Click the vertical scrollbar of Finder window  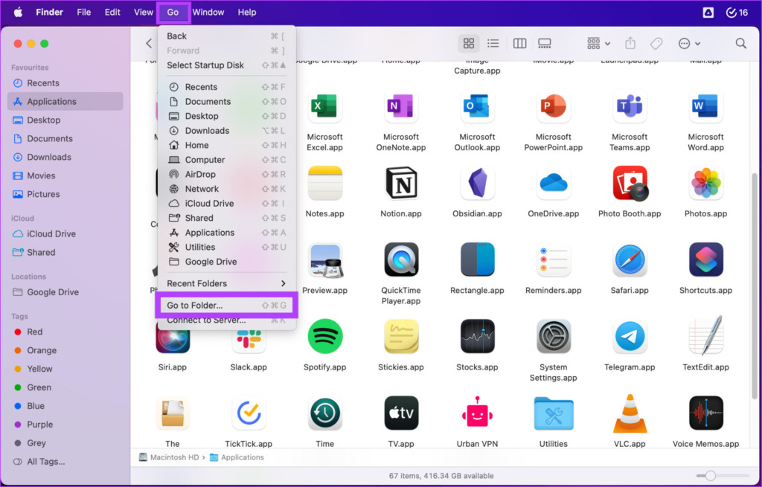point(754,286)
